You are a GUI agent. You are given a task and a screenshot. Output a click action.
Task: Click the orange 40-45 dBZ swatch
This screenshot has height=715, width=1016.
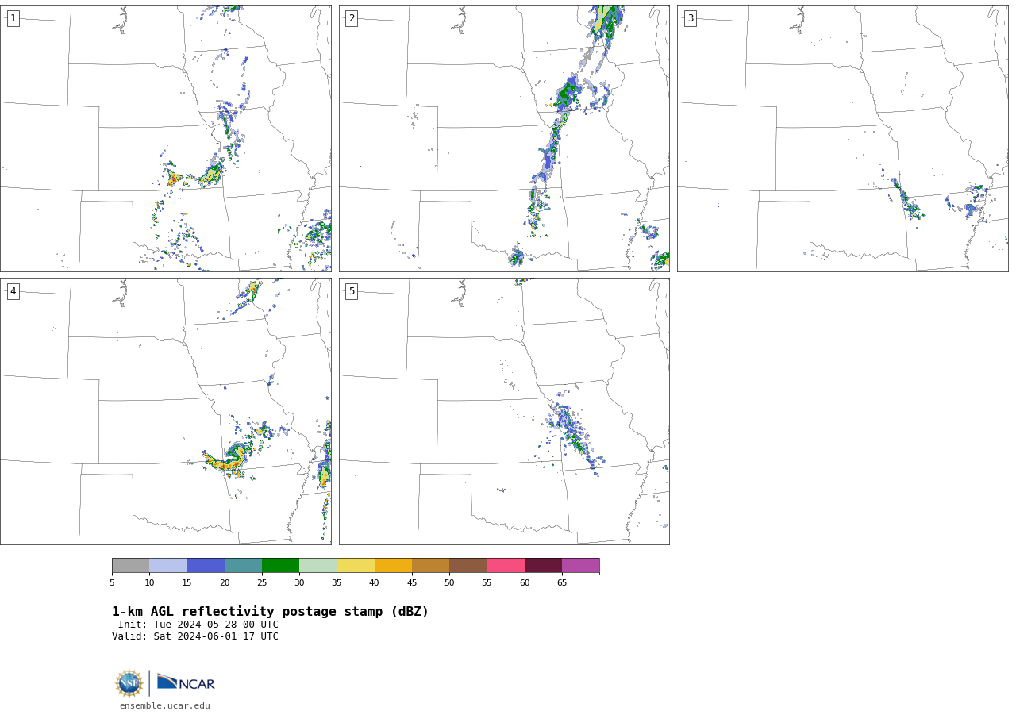coord(393,566)
